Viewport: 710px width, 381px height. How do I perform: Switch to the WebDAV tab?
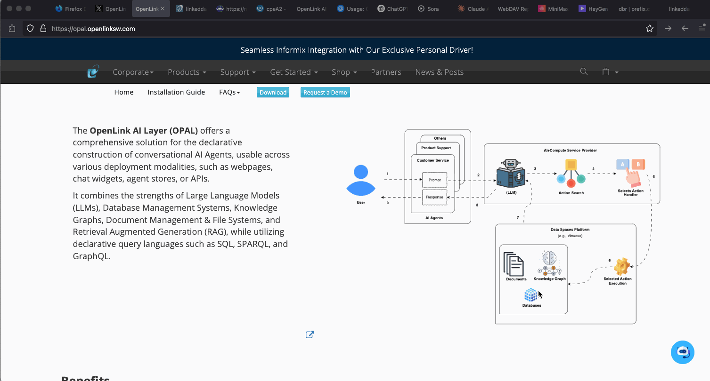point(513,8)
